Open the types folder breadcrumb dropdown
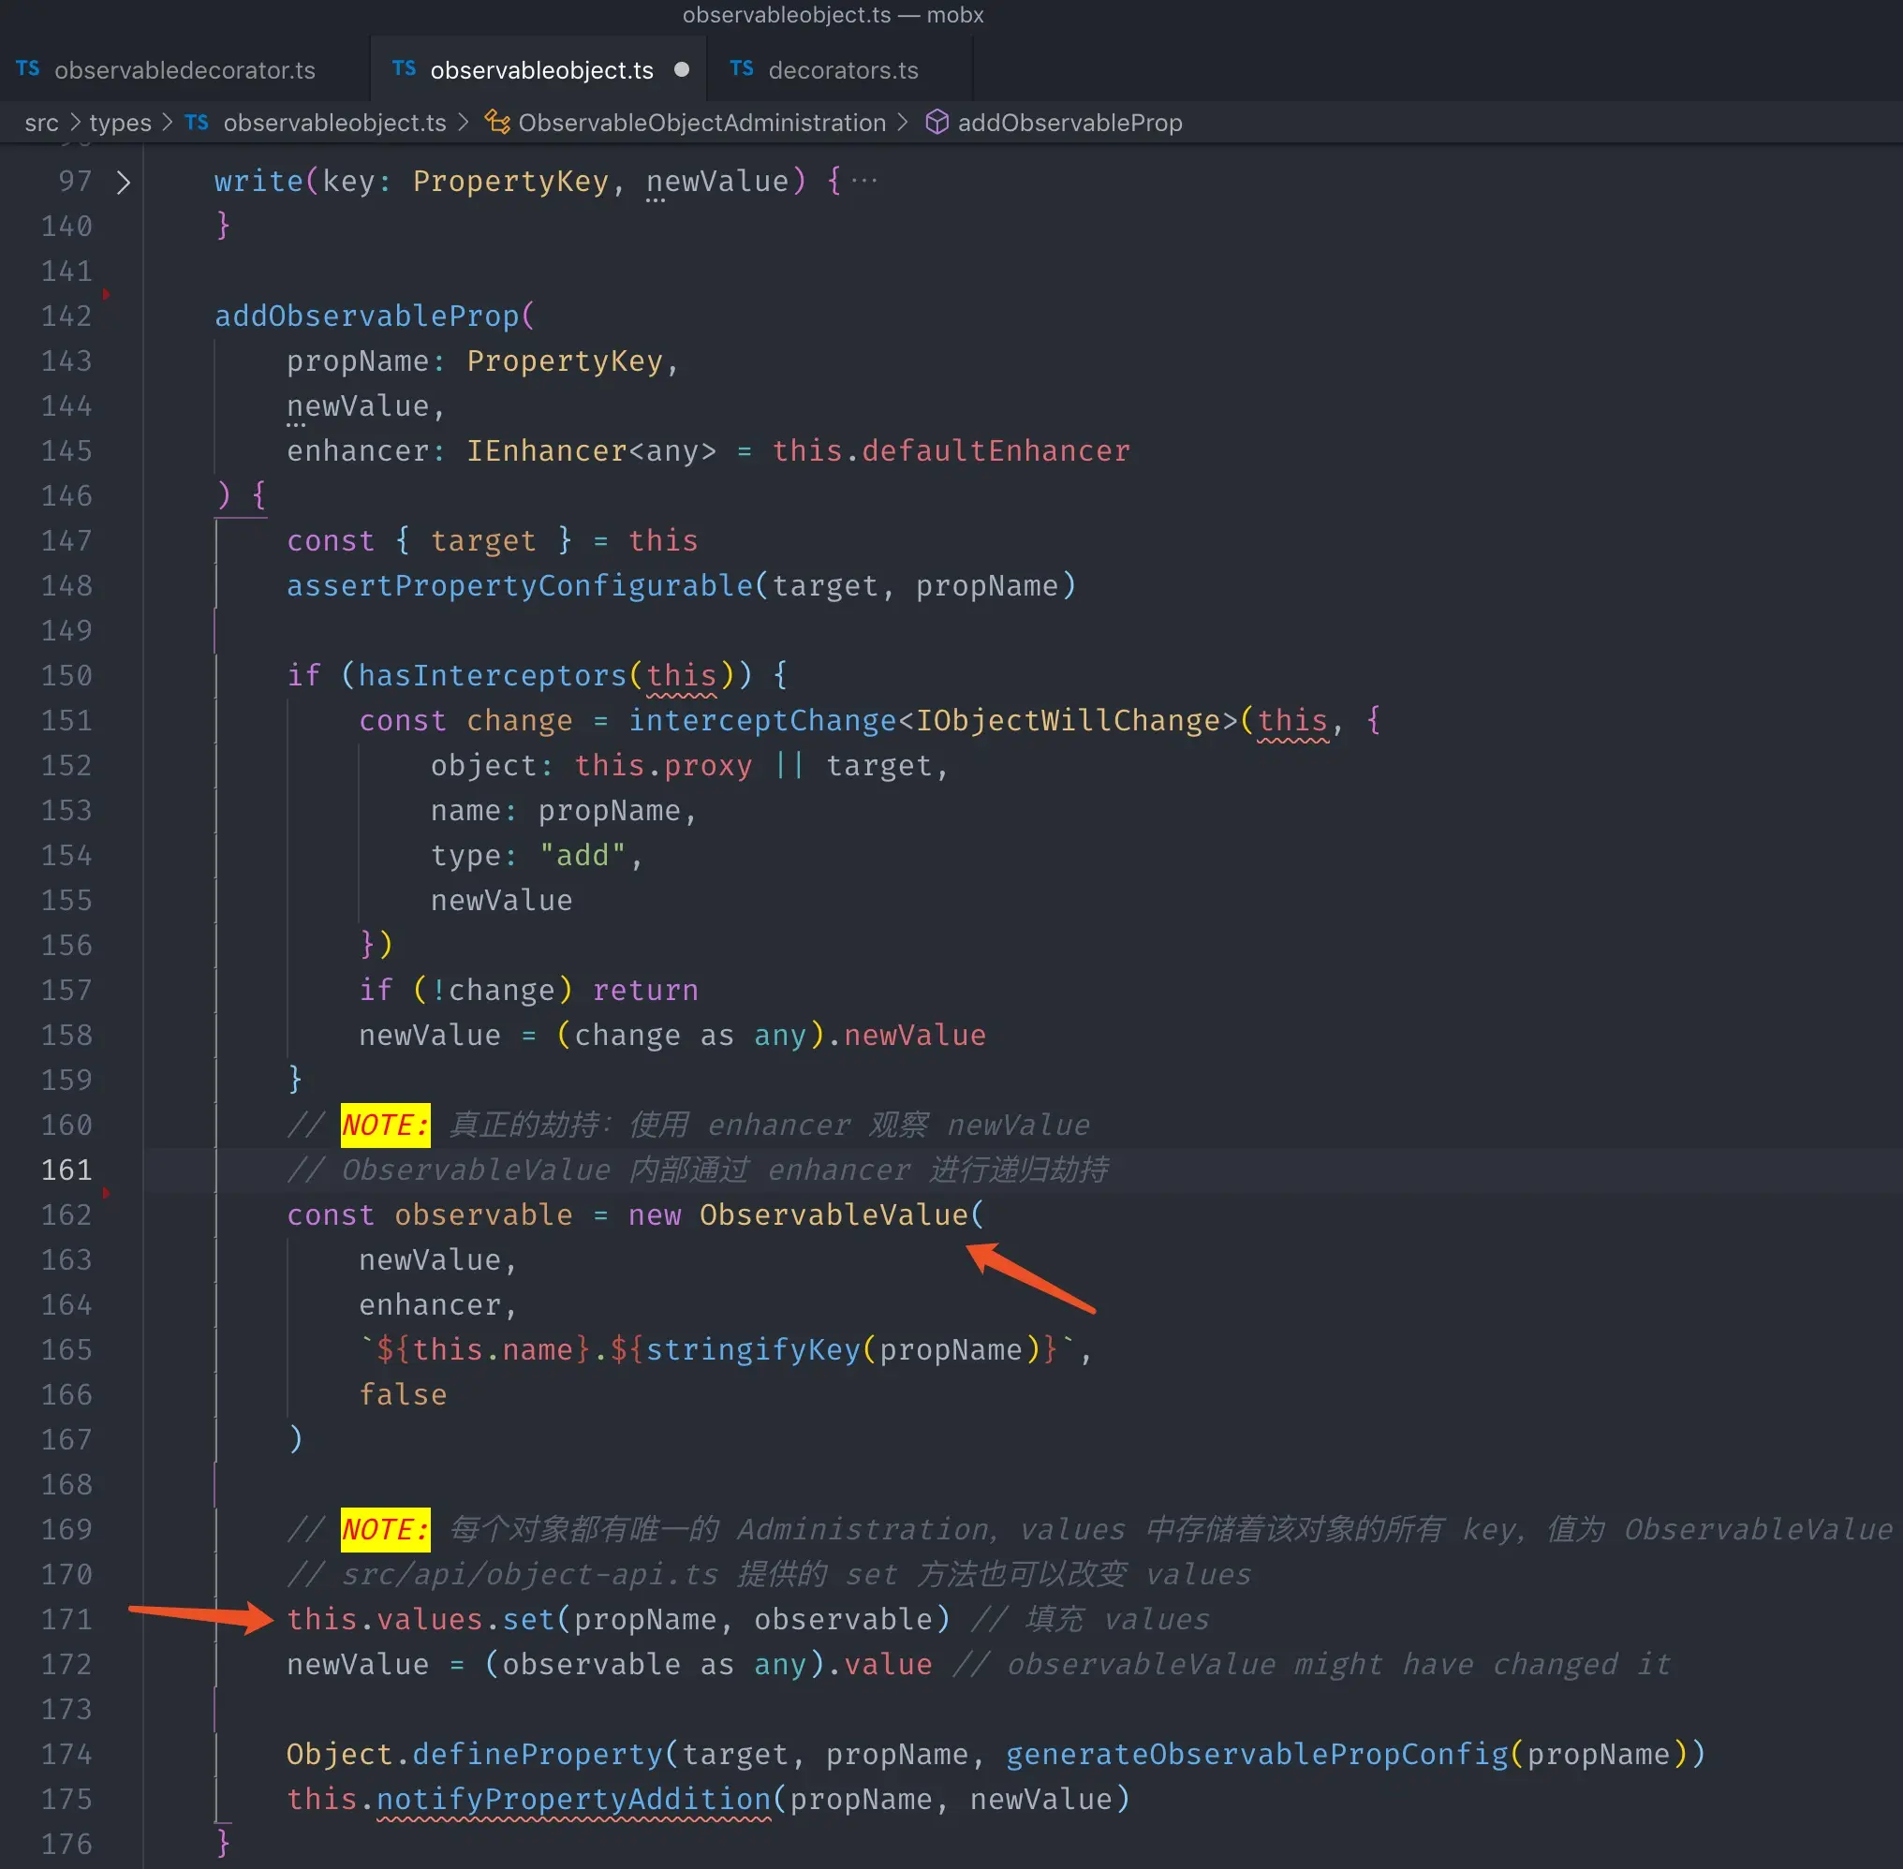Screen dimensions: 1903x1869 click(120, 123)
